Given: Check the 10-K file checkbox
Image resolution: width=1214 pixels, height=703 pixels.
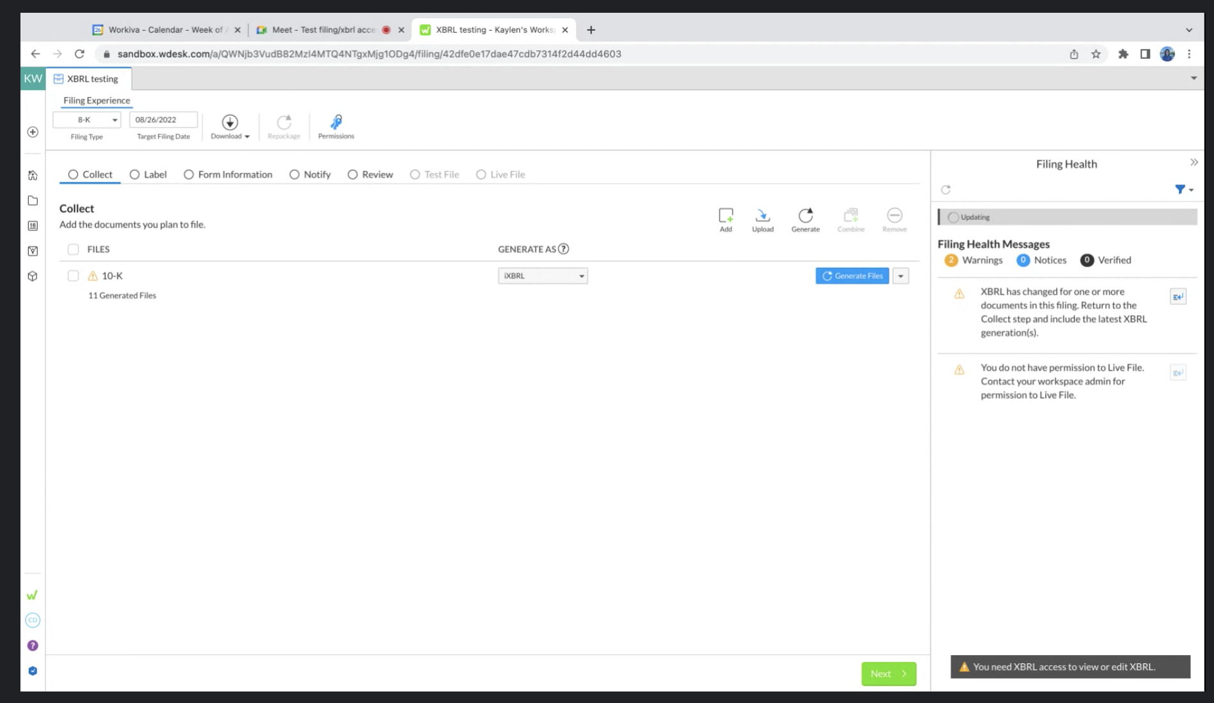Looking at the screenshot, I should 73,276.
